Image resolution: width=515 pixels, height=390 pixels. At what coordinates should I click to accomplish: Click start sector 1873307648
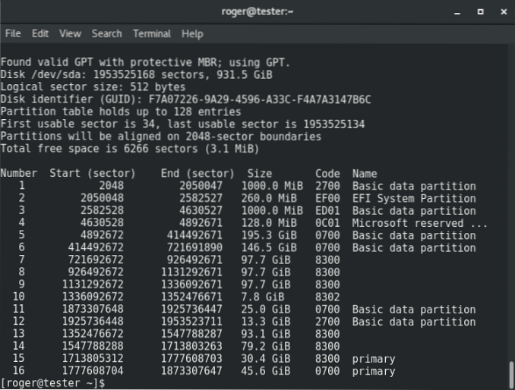pos(93,309)
